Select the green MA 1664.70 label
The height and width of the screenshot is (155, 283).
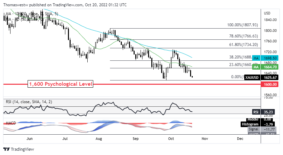(265, 67)
